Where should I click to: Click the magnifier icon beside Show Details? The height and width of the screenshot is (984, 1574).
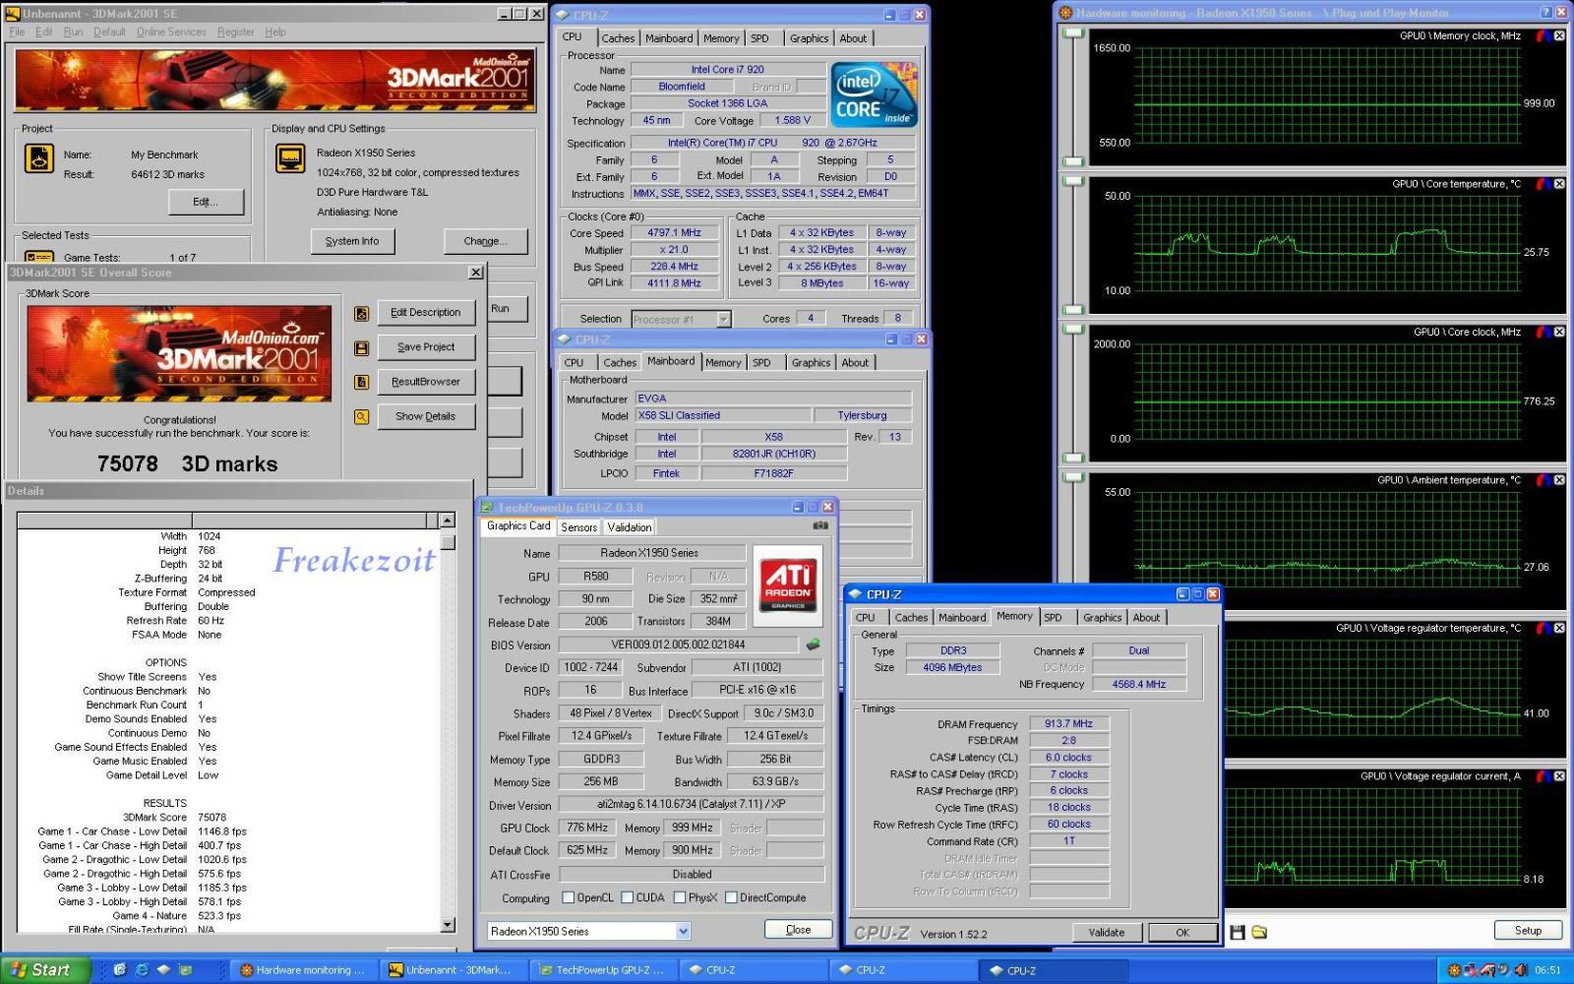(x=362, y=416)
